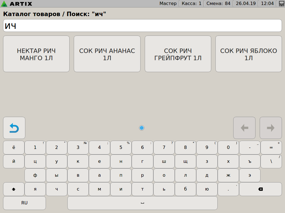Add СОК РИЧ ЯБЛОКО 1Л
The image size is (285, 213).
coord(249,54)
